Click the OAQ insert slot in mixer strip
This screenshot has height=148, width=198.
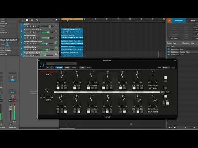pyautogui.click(x=12, y=80)
